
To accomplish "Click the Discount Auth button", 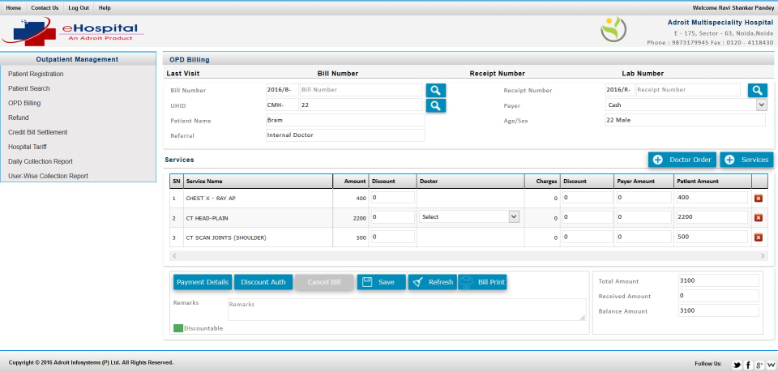I will click(263, 282).
